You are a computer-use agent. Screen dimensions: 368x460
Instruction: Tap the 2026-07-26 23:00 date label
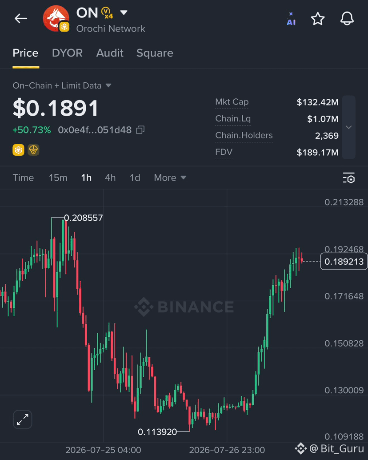coord(227,450)
